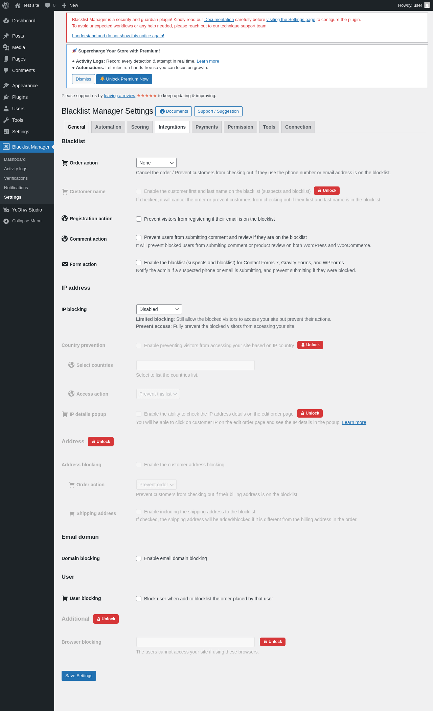Image resolution: width=433 pixels, height=711 pixels.
Task: Click the Select countries input field
Action: pos(196,365)
